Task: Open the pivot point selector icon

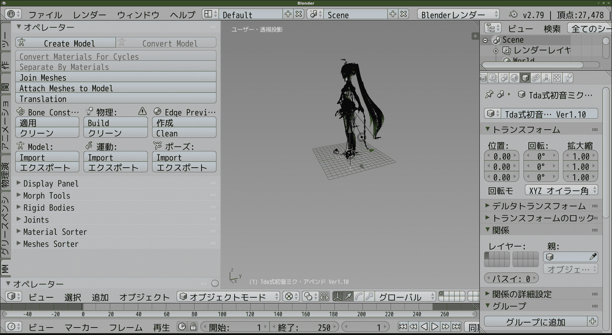Action: click(x=310, y=297)
